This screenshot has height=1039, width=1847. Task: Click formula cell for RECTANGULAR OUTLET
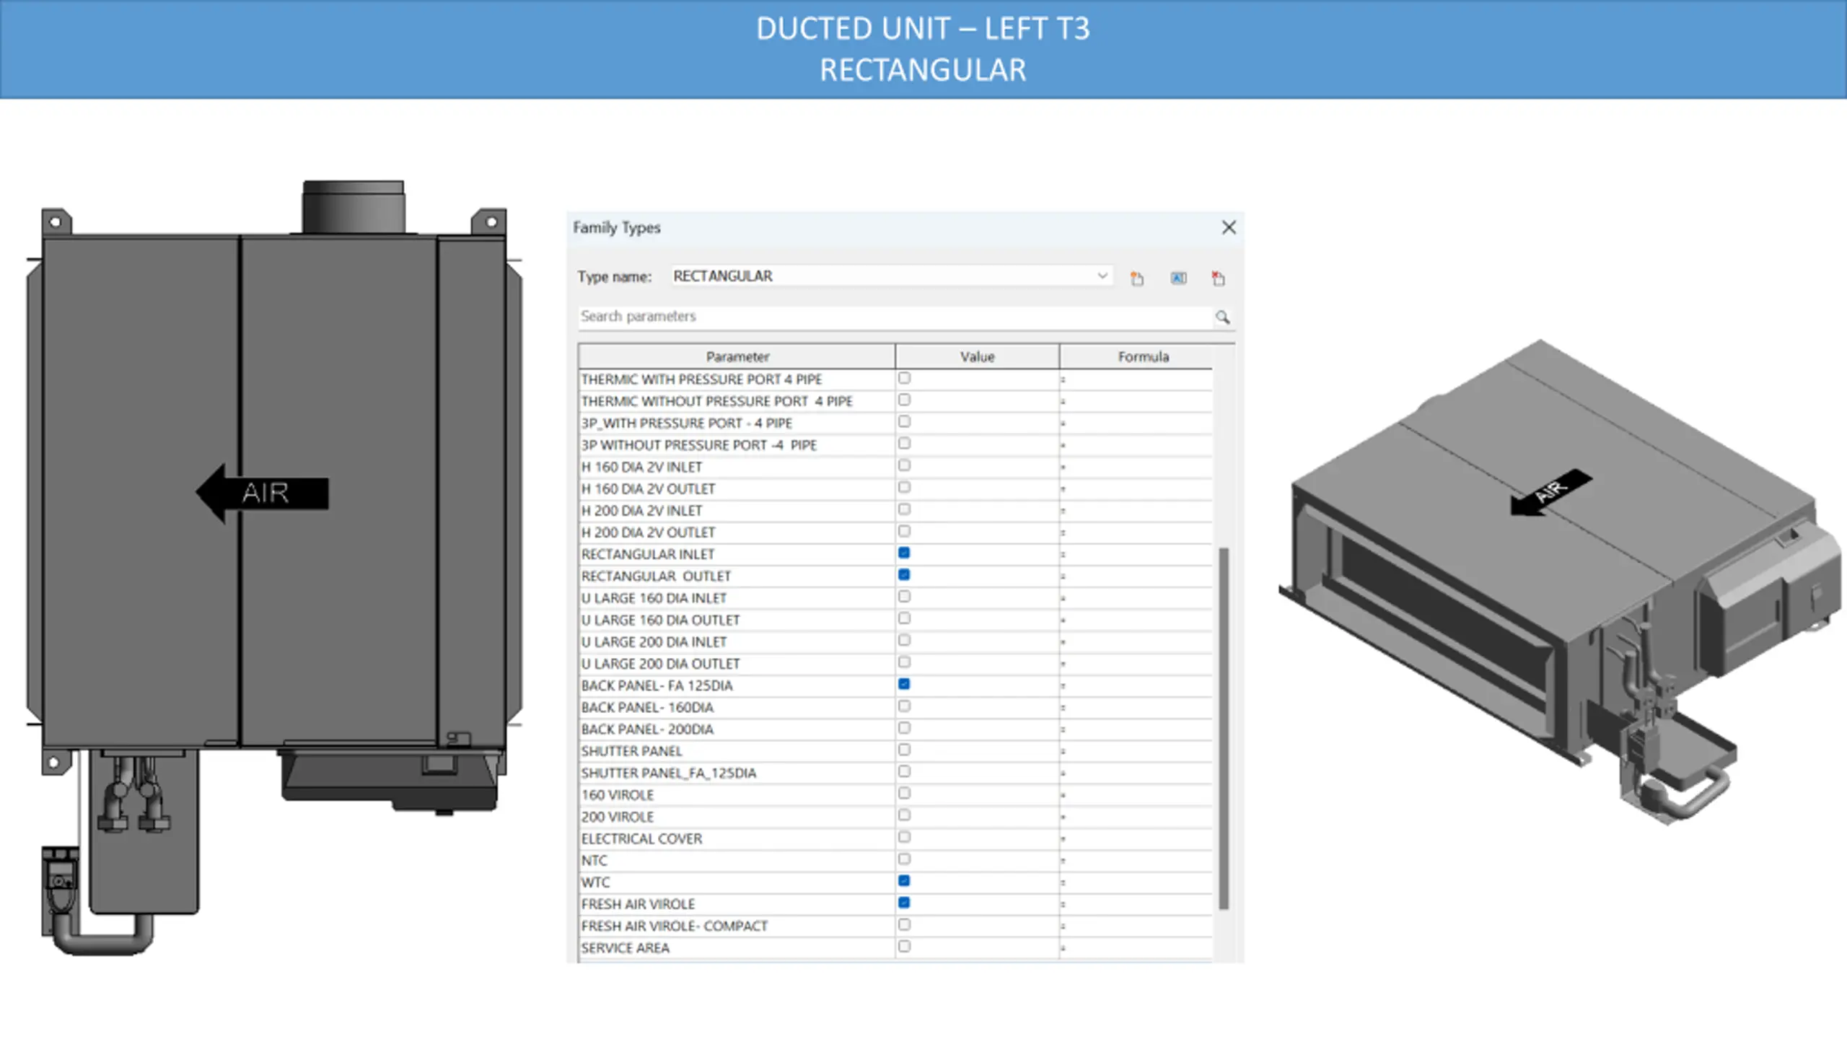(1136, 576)
